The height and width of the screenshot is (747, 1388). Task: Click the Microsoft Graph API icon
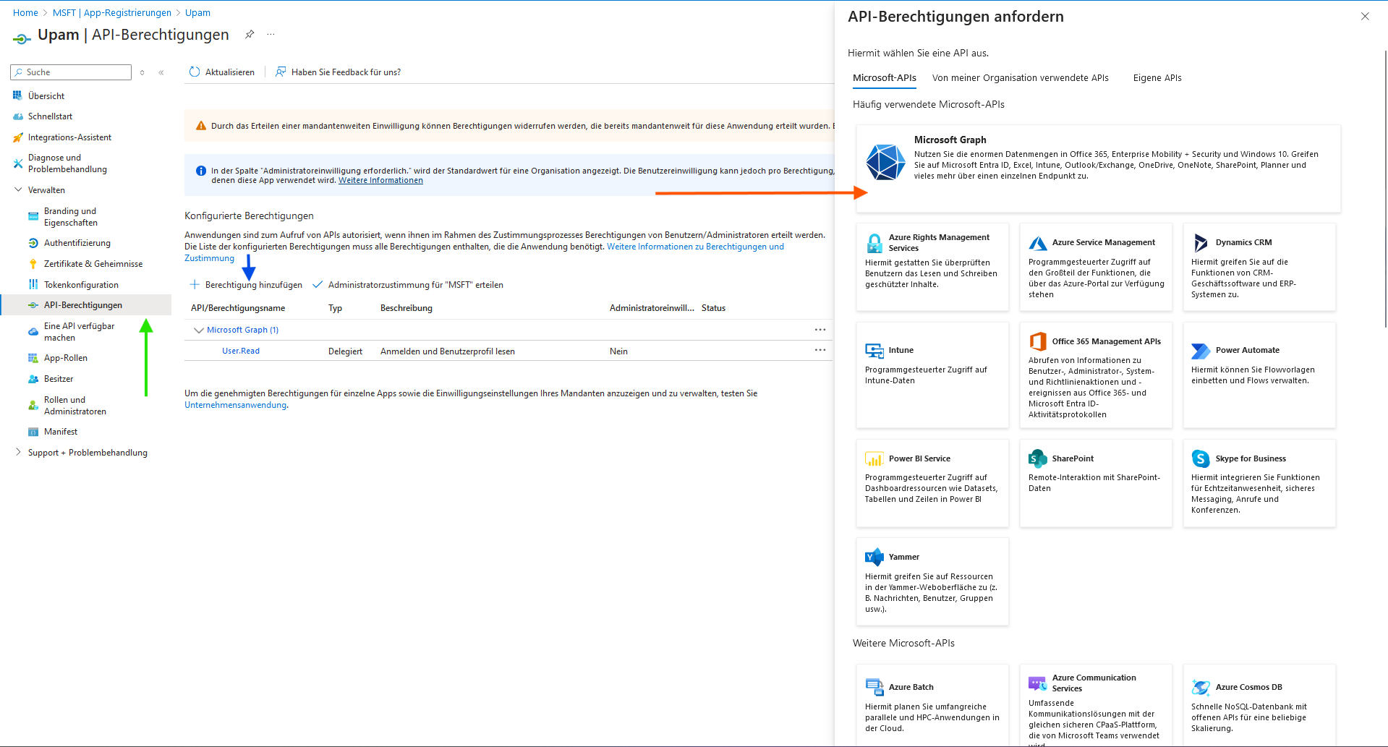[885, 162]
